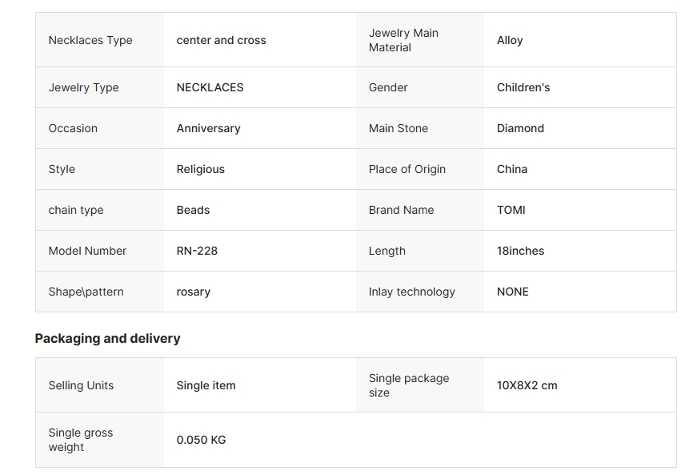Click the model number "RN-228"
The image size is (693, 475).
[197, 251]
